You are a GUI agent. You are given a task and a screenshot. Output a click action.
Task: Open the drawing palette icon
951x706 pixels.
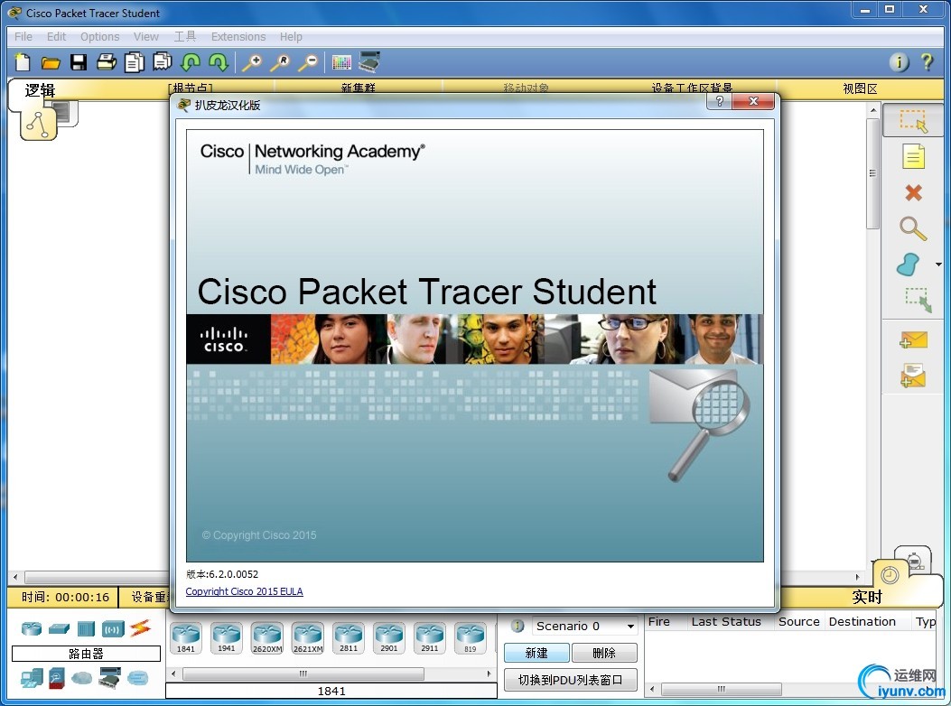tap(341, 62)
